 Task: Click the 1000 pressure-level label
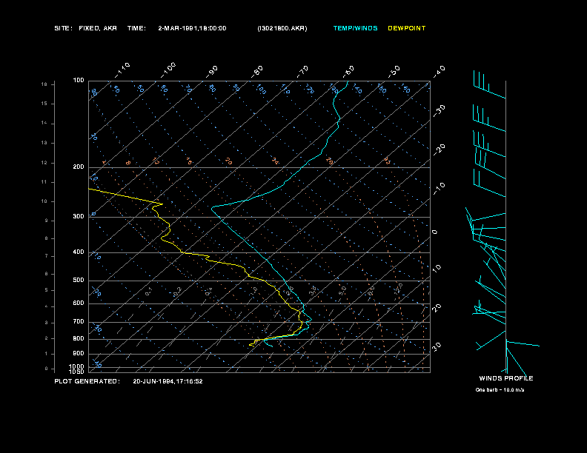coord(77,366)
